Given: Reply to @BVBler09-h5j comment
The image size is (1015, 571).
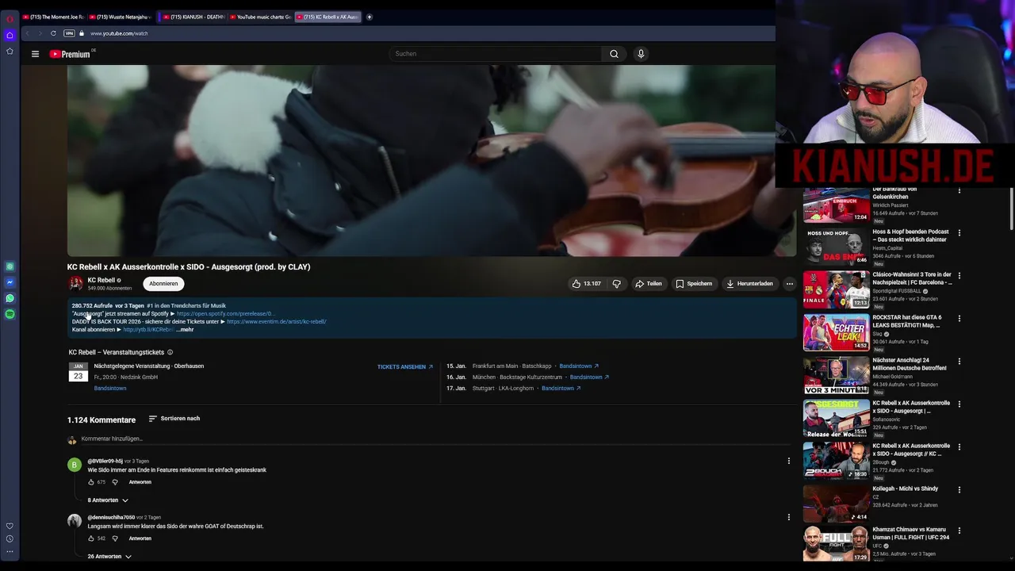Looking at the screenshot, I should (x=140, y=482).
